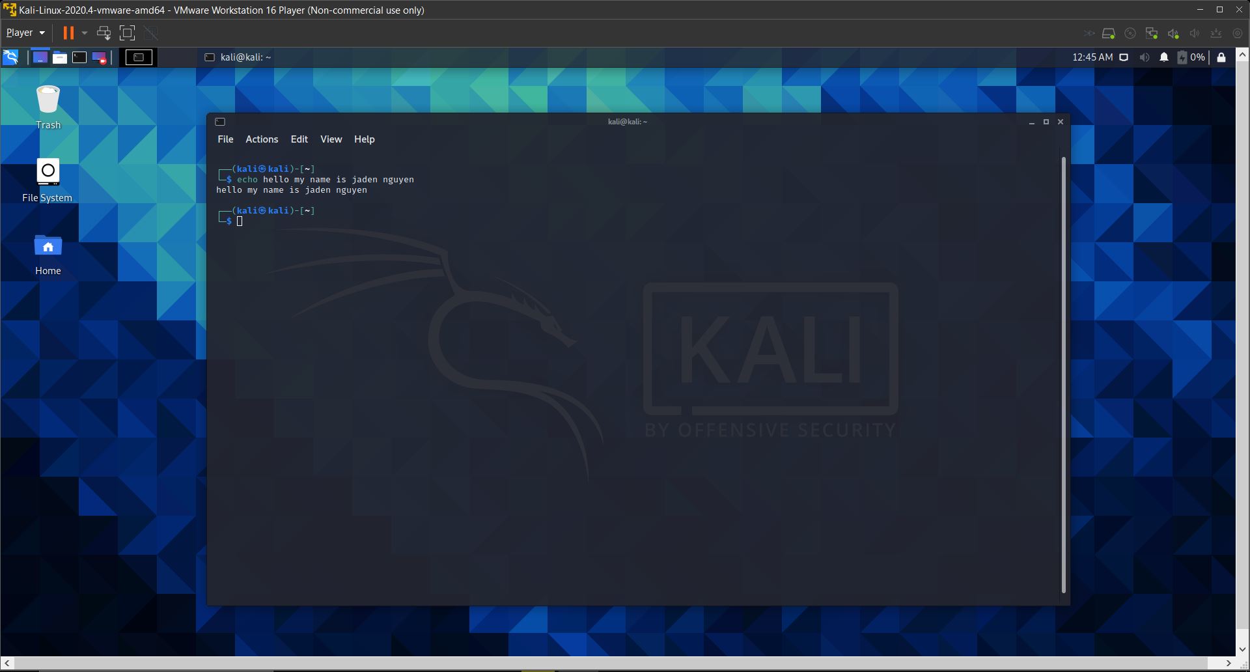Click the grayed-out VMware audio device icon
1250x672 pixels.
coord(1195,33)
